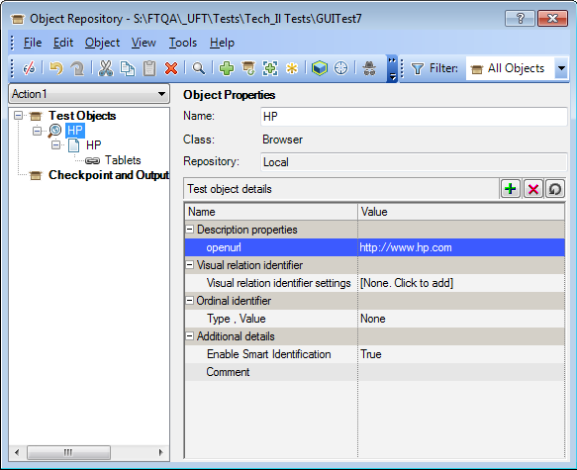Open the All Objects filter dropdown
577x470 pixels.
pyautogui.click(x=561, y=68)
